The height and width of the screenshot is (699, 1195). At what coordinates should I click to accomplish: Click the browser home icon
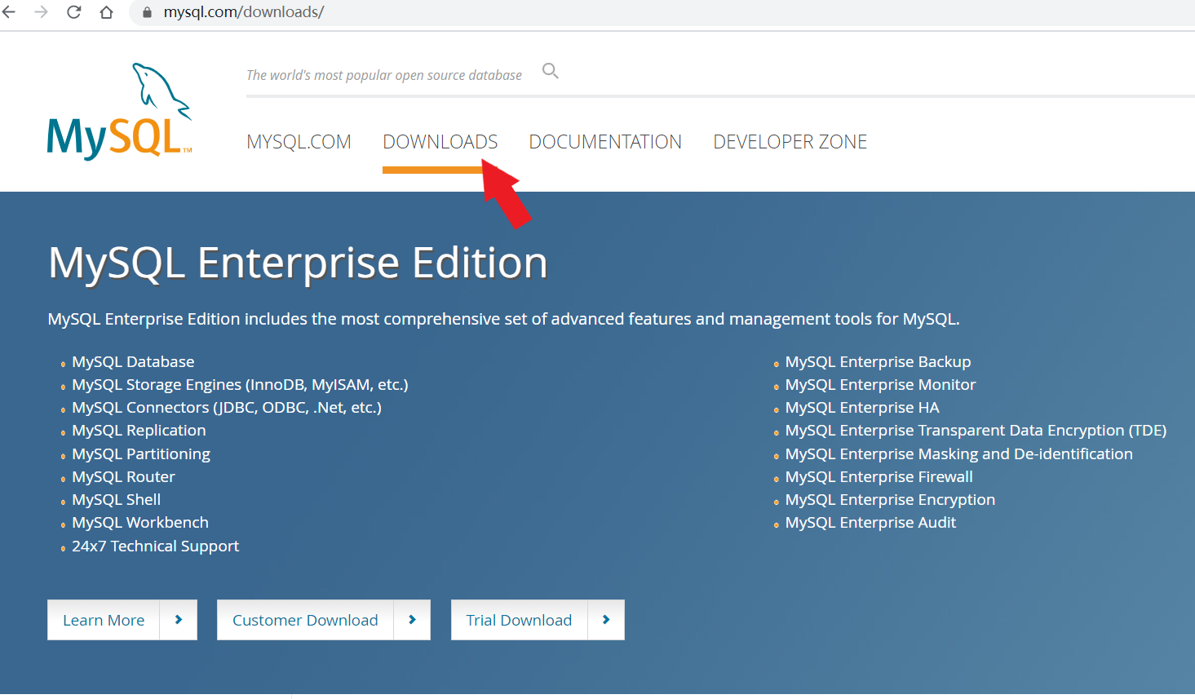coord(106,12)
